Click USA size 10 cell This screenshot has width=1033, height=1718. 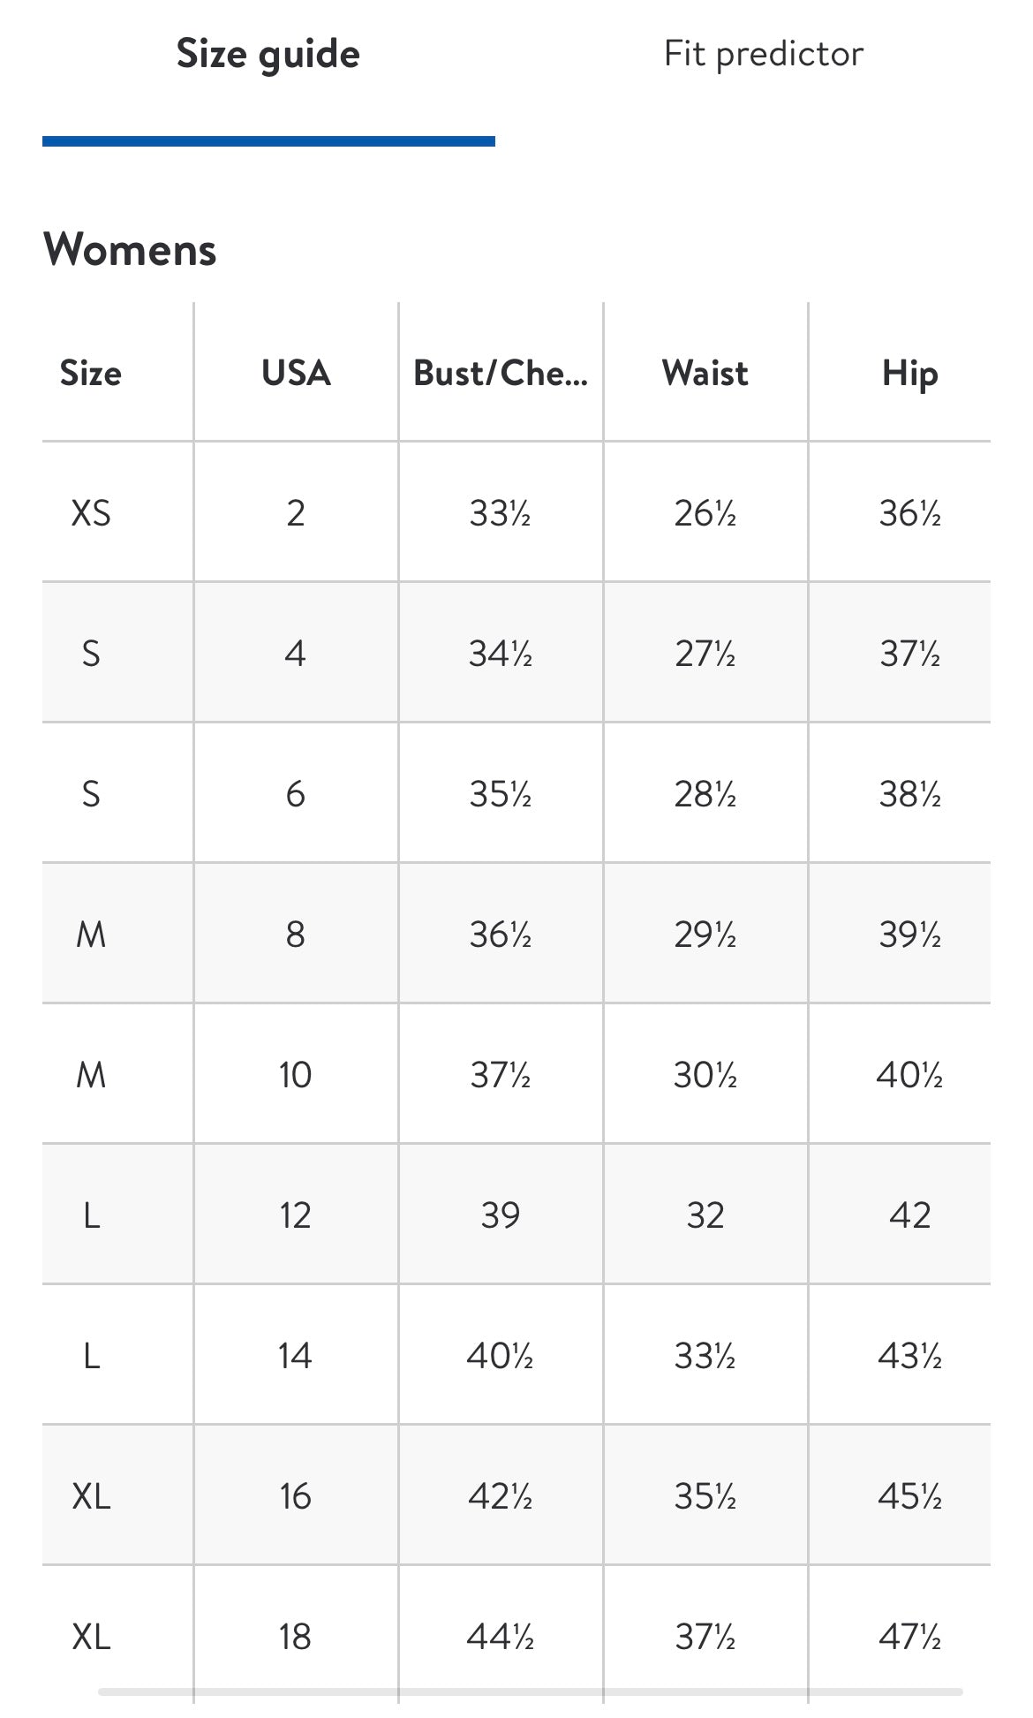coord(296,1075)
